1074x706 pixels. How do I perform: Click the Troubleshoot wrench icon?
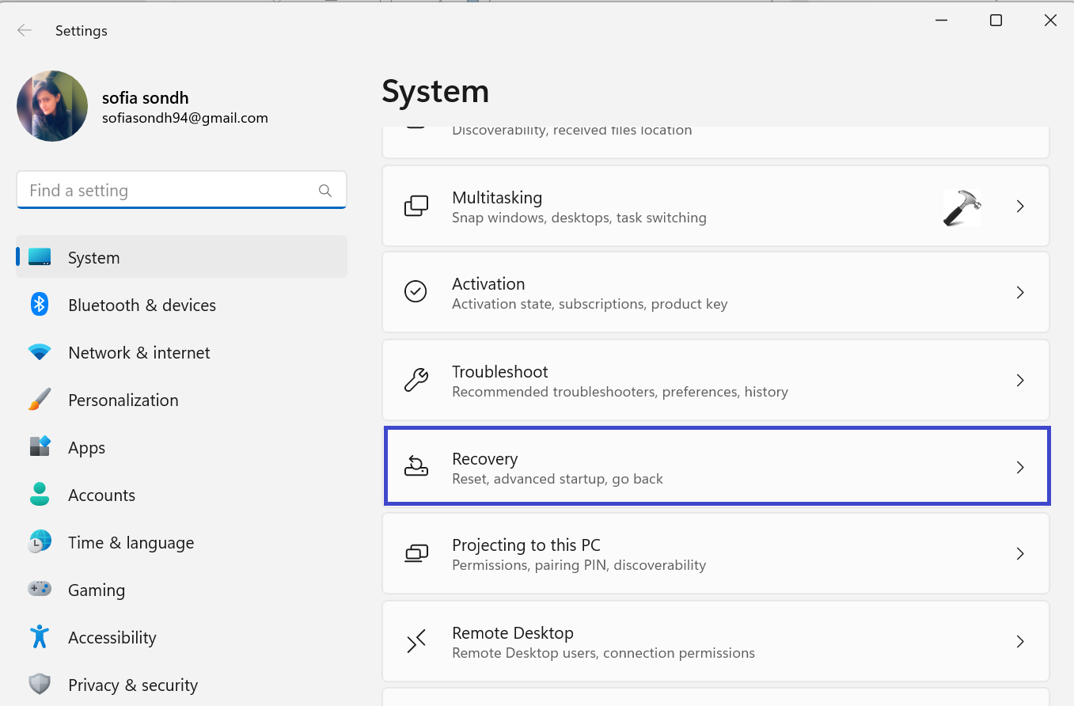coord(416,380)
